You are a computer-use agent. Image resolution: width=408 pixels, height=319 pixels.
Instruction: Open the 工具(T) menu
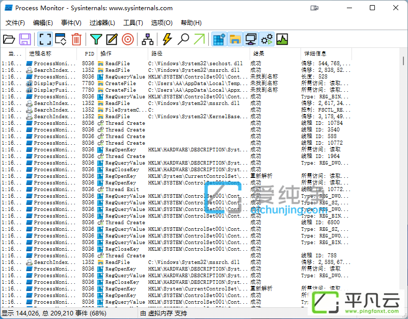[x=133, y=23]
